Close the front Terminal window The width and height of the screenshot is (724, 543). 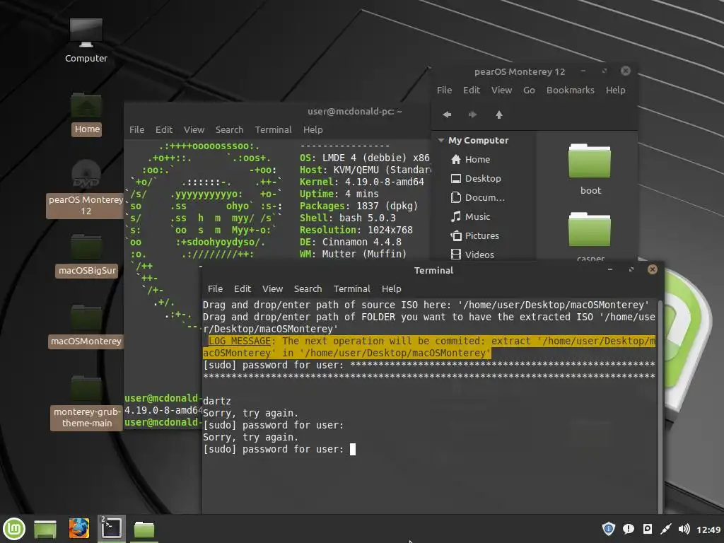point(653,269)
